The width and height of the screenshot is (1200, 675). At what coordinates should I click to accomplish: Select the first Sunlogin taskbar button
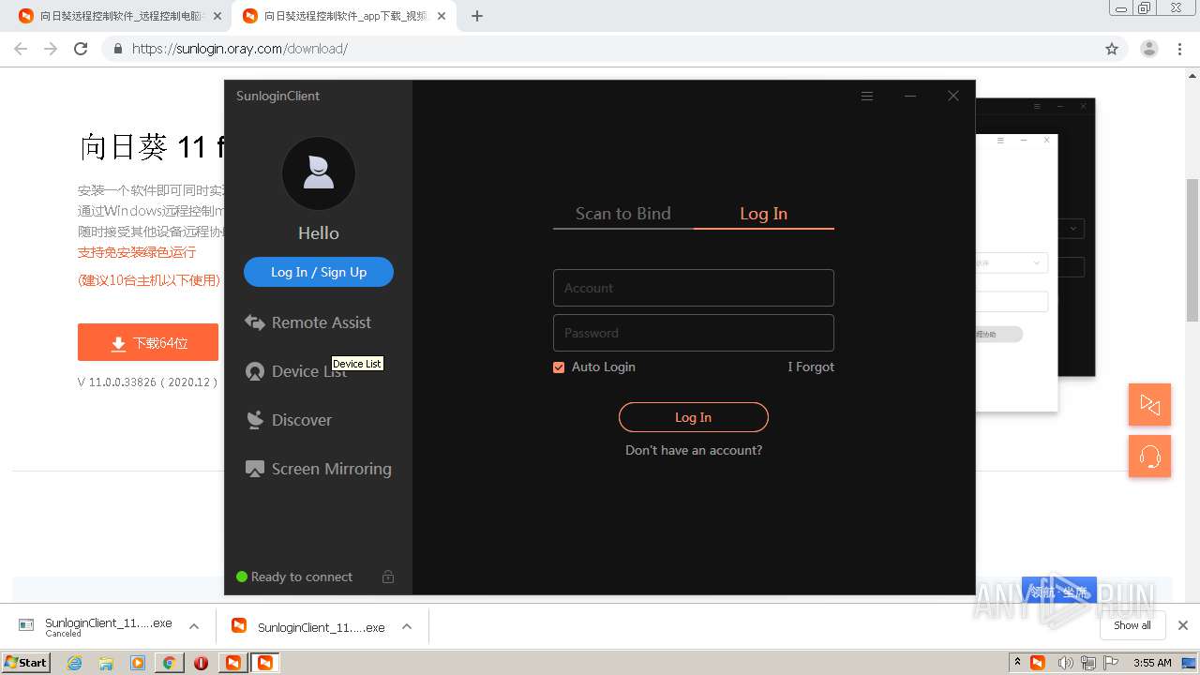coord(232,663)
